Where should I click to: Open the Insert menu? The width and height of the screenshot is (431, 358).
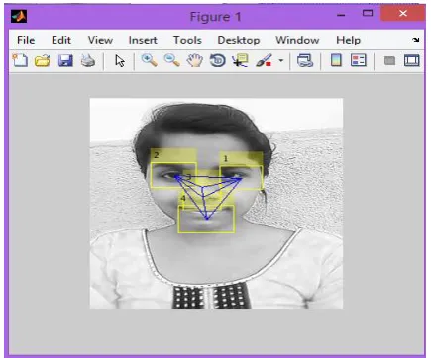click(143, 40)
